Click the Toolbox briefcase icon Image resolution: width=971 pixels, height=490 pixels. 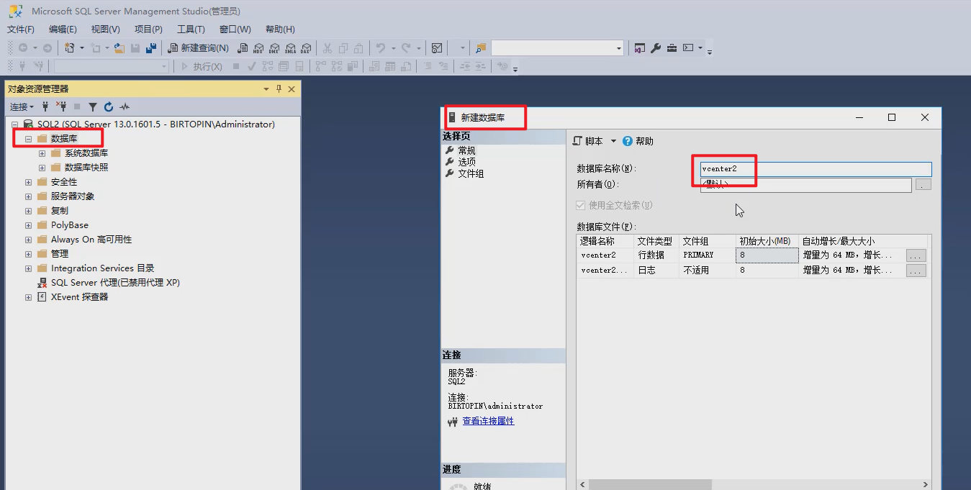pyautogui.click(x=672, y=48)
